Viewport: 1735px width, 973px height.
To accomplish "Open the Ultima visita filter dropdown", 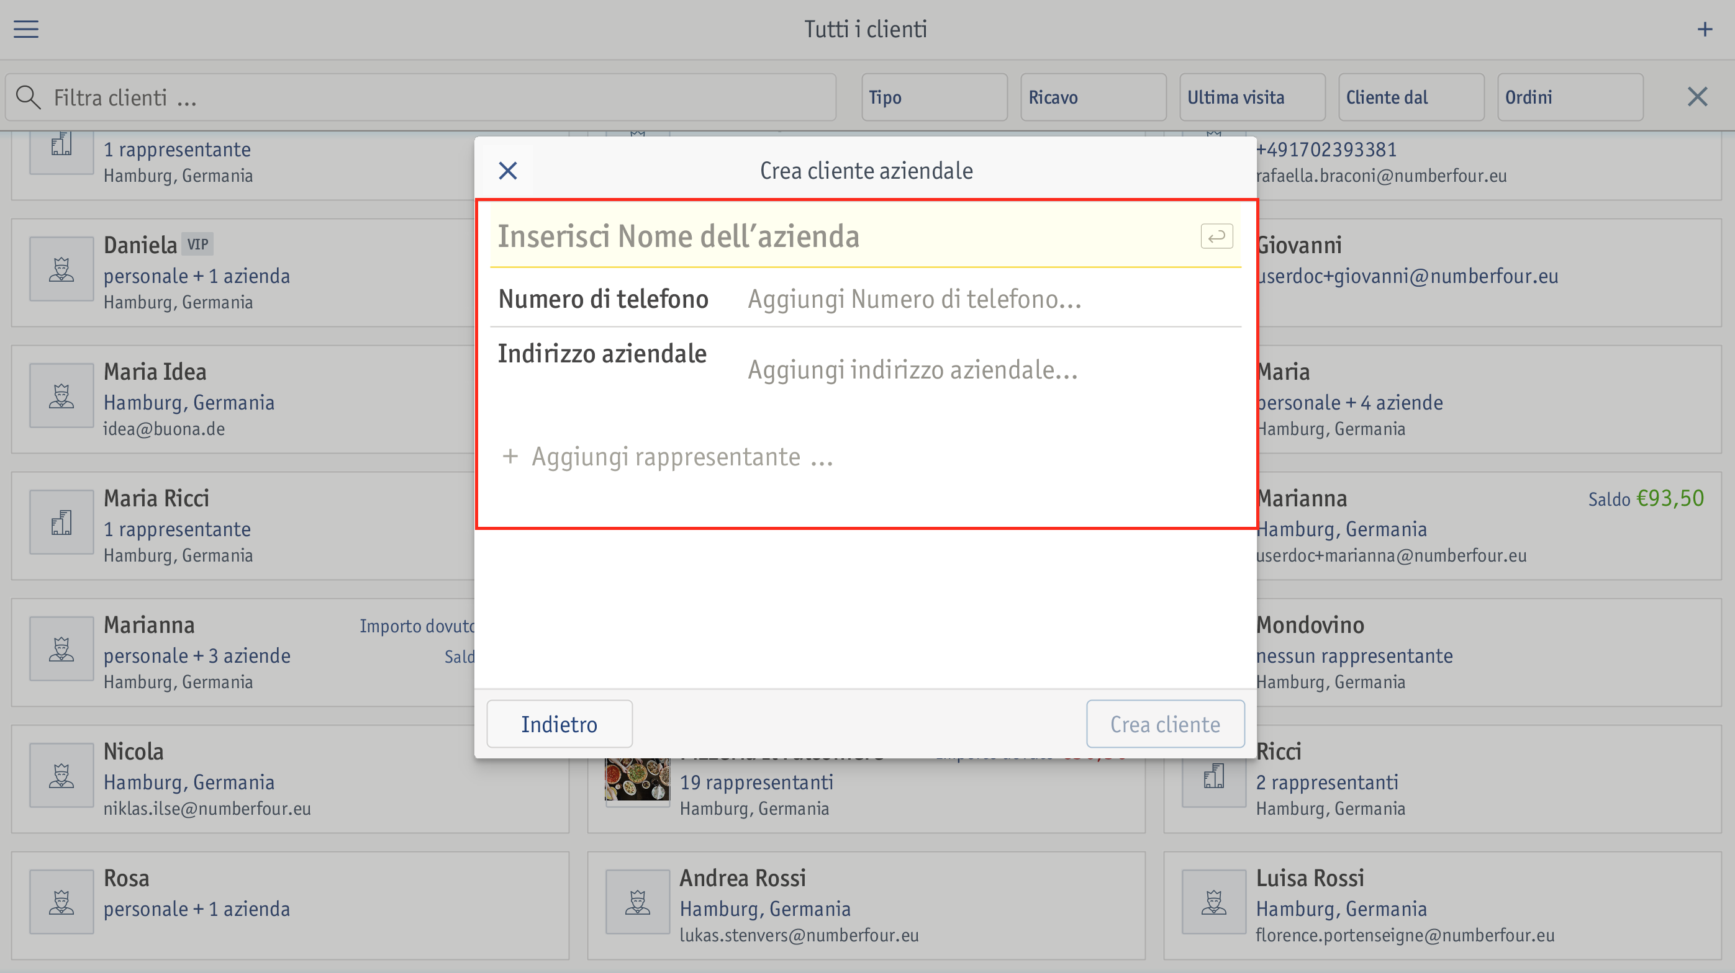I will [x=1252, y=97].
